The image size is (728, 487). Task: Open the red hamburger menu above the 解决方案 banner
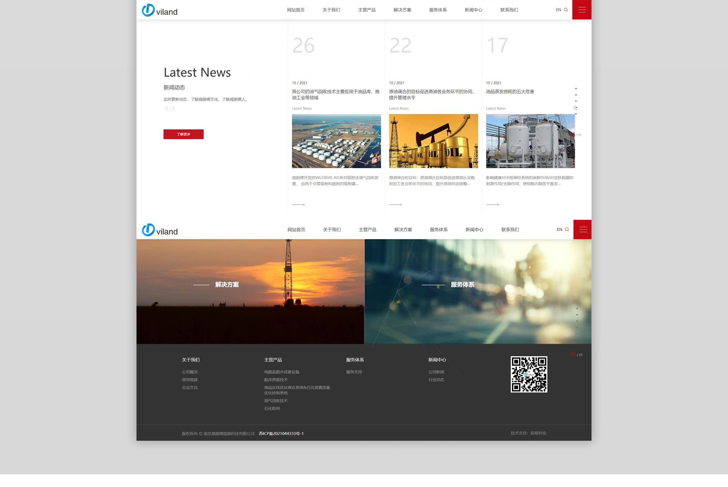(582, 230)
